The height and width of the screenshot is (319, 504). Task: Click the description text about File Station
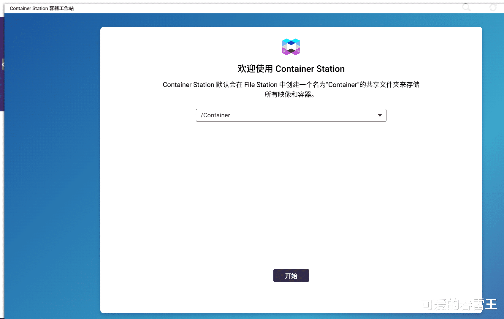[x=291, y=89]
